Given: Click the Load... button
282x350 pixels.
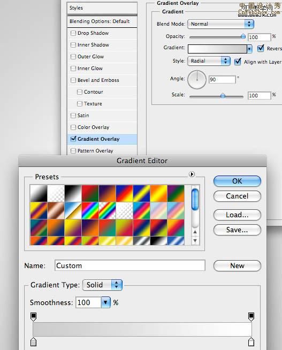Looking at the screenshot, I should point(237,215).
